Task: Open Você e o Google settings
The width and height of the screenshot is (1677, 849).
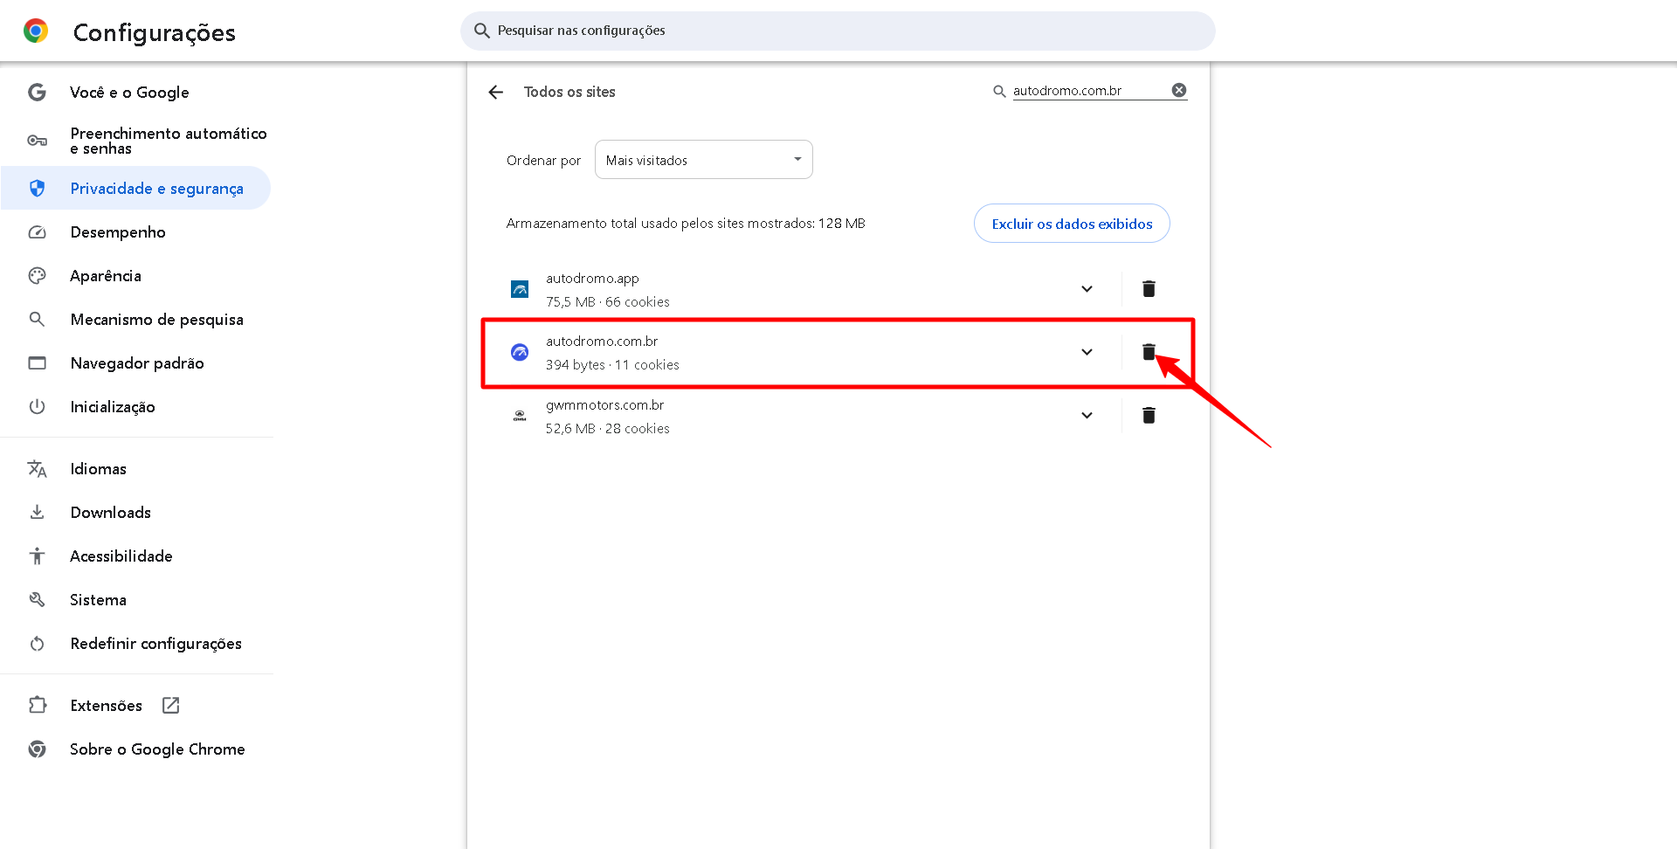Action: point(129,93)
